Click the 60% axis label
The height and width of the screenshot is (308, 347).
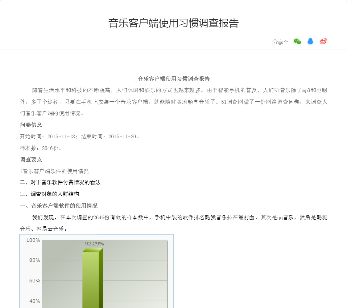tap(35, 281)
